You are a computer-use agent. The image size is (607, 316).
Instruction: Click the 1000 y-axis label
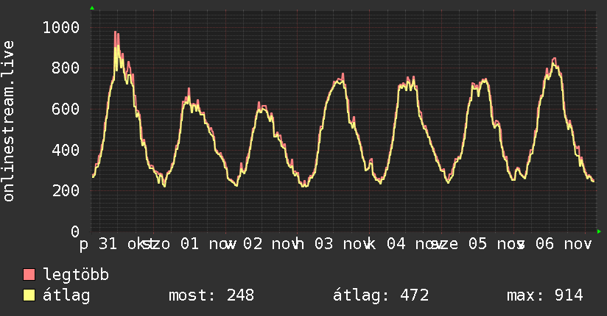pyautogui.click(x=61, y=27)
